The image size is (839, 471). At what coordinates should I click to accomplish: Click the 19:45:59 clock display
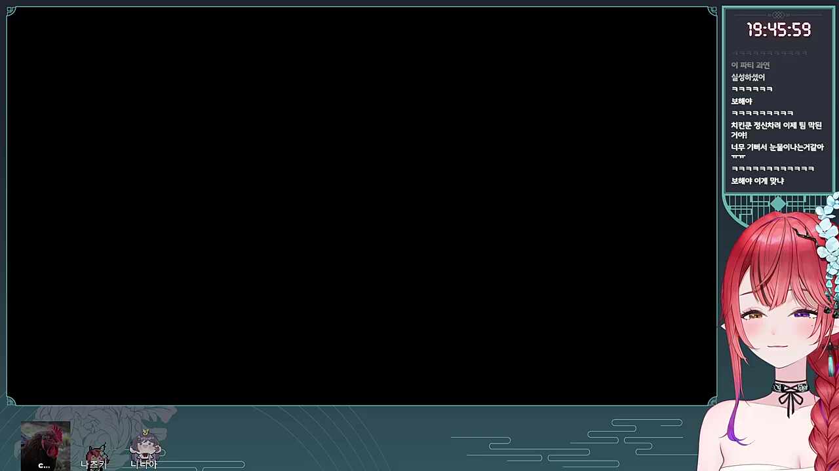[779, 30]
